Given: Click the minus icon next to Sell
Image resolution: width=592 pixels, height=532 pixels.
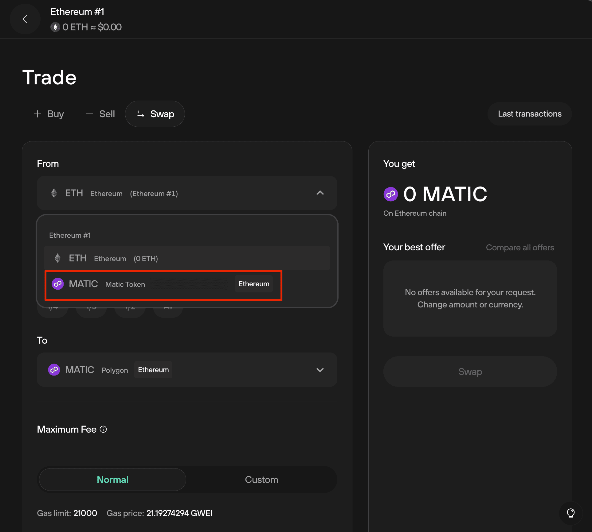Looking at the screenshot, I should [x=89, y=114].
